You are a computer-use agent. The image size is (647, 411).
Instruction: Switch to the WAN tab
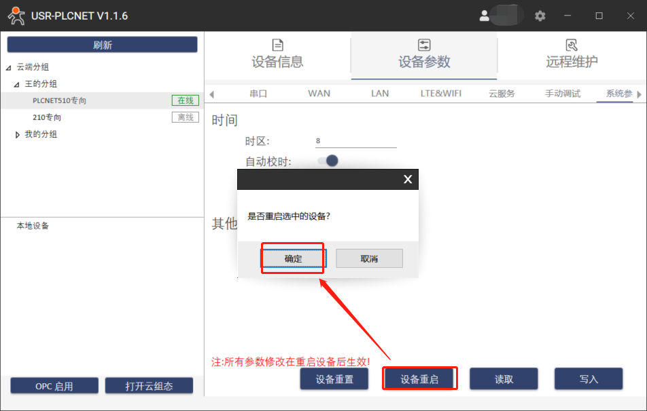point(319,94)
